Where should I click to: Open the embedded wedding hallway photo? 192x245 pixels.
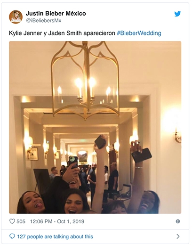(x=95, y=127)
